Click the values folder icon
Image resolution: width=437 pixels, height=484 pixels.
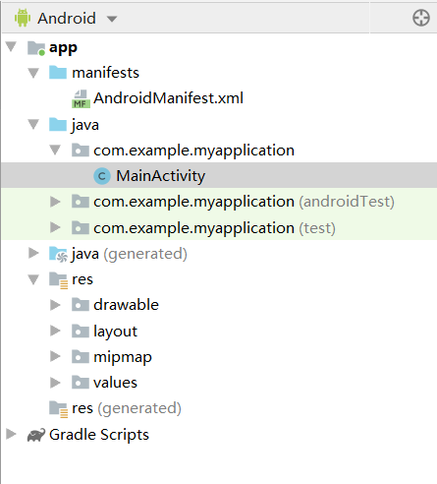point(81,383)
